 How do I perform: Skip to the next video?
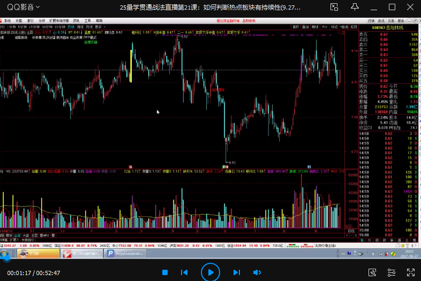point(236,272)
